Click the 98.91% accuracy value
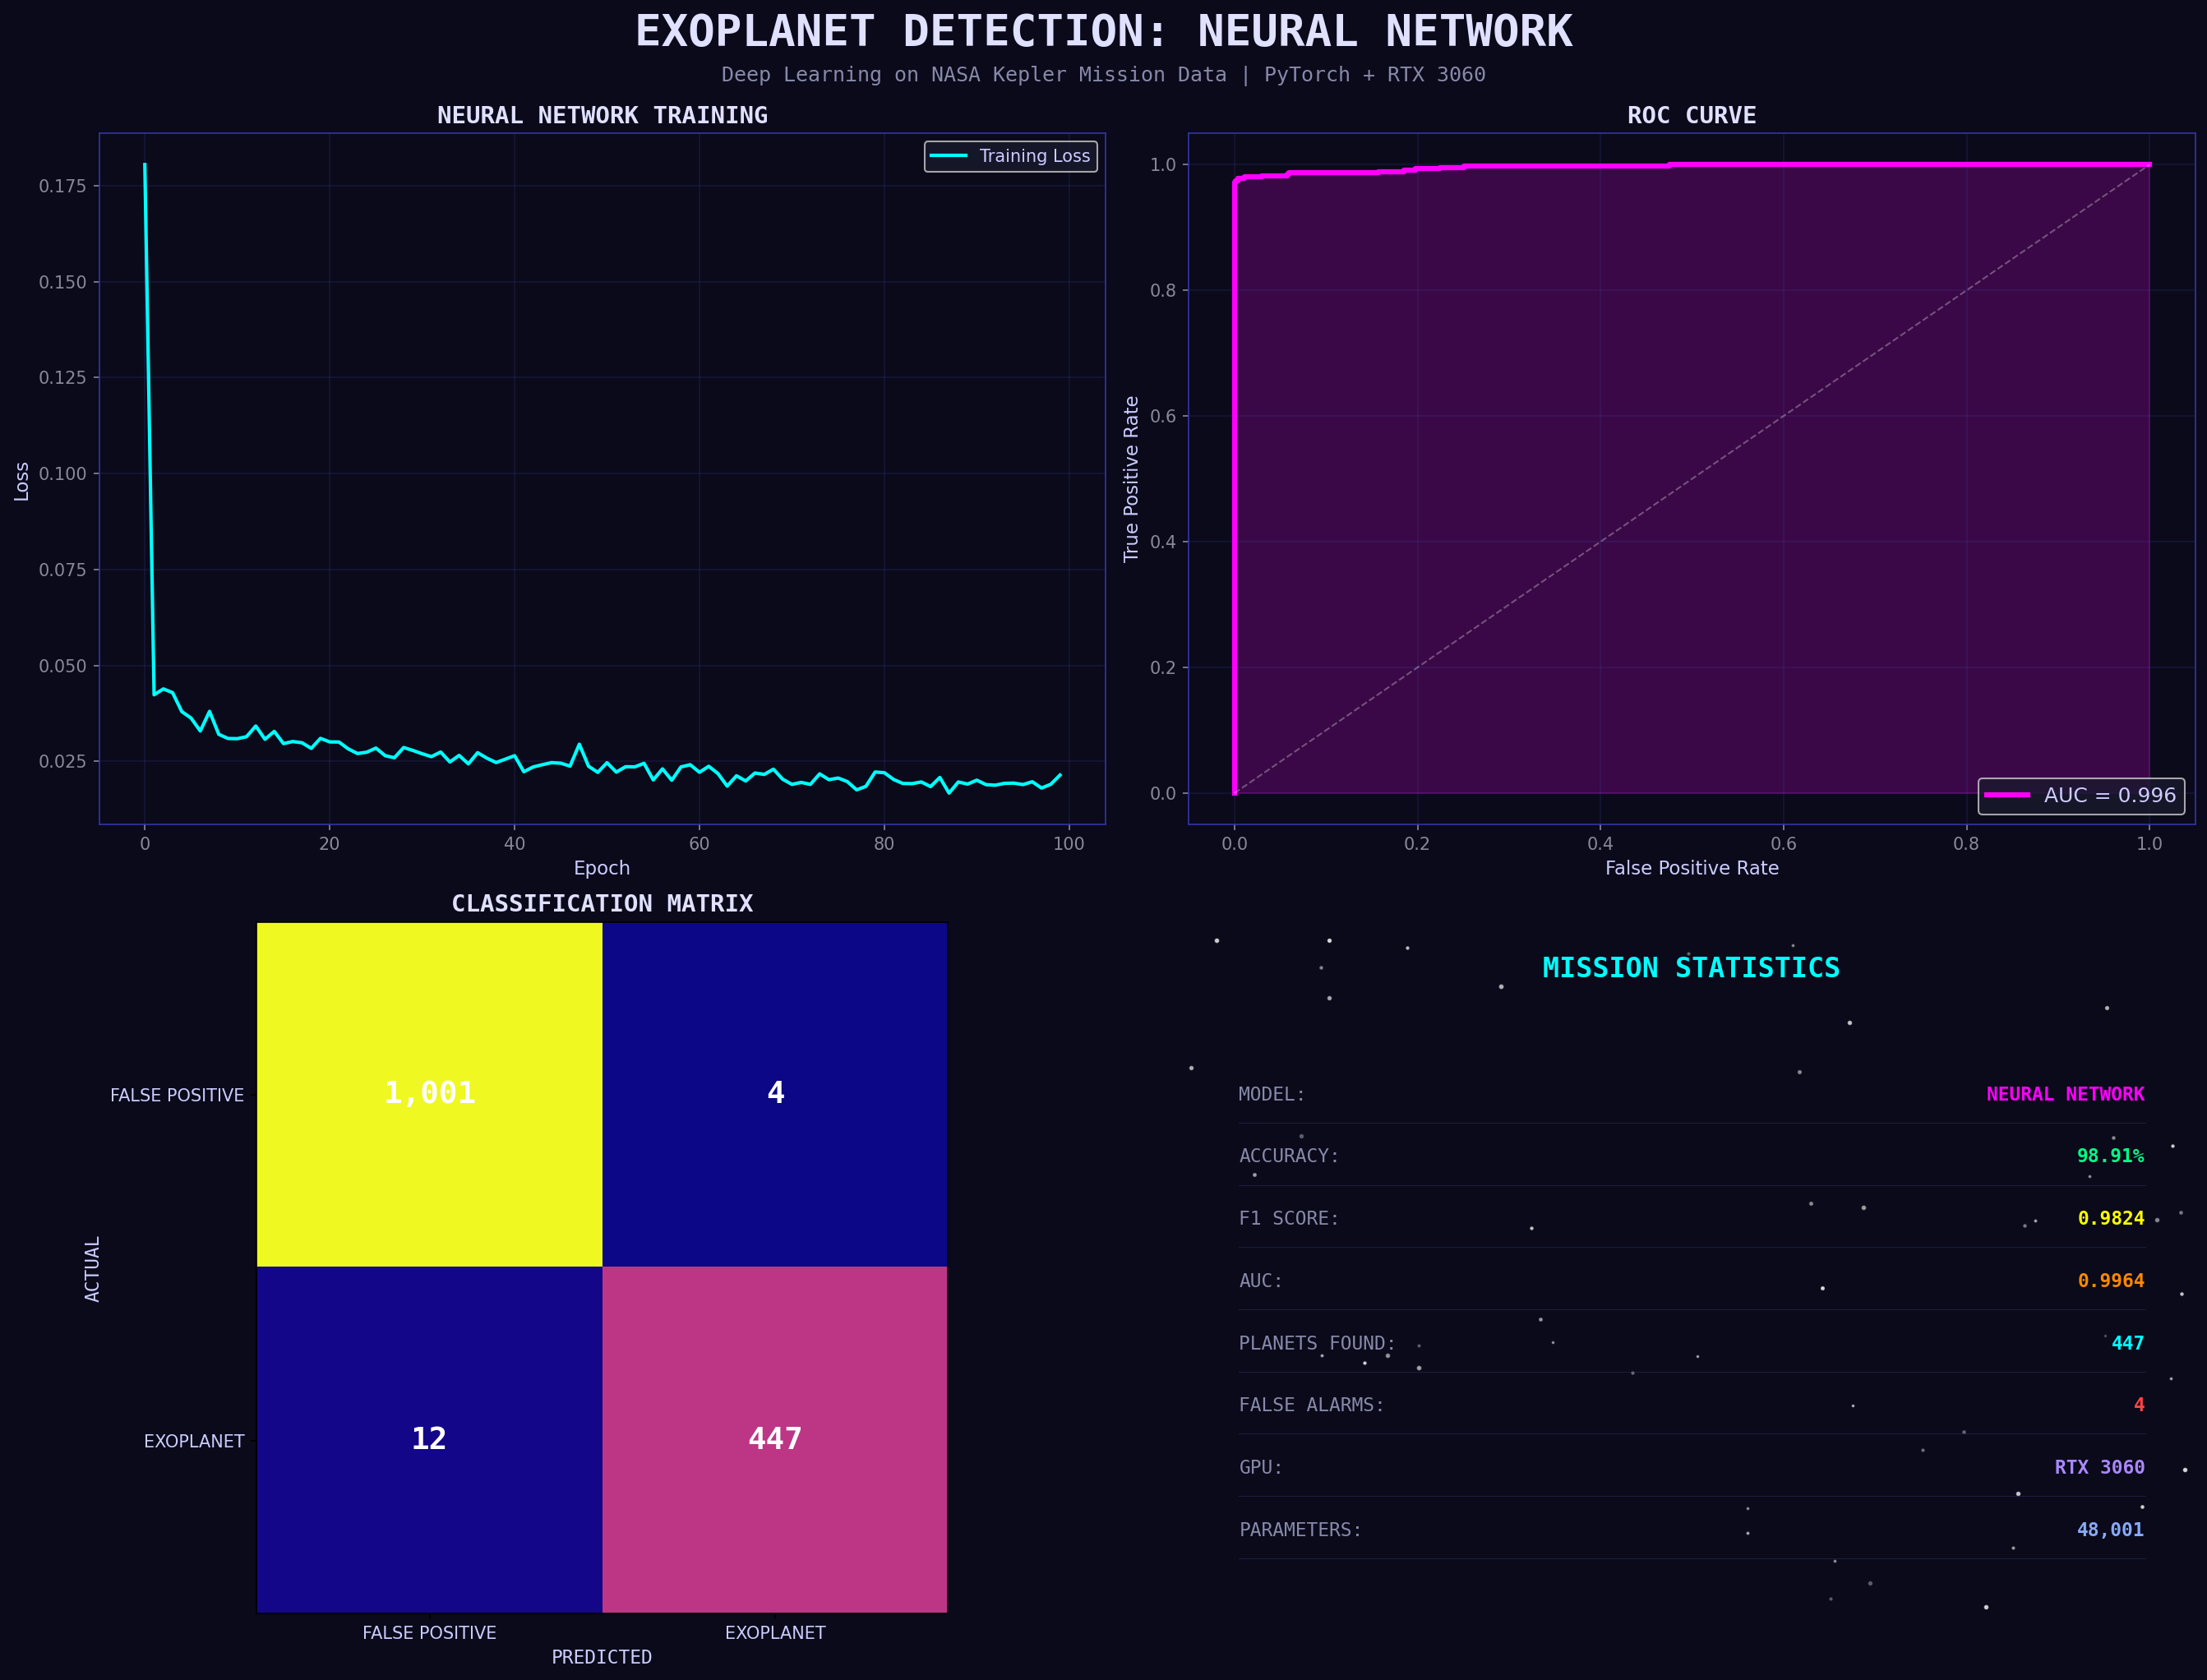This screenshot has height=1680, width=2207. [x=2112, y=1156]
